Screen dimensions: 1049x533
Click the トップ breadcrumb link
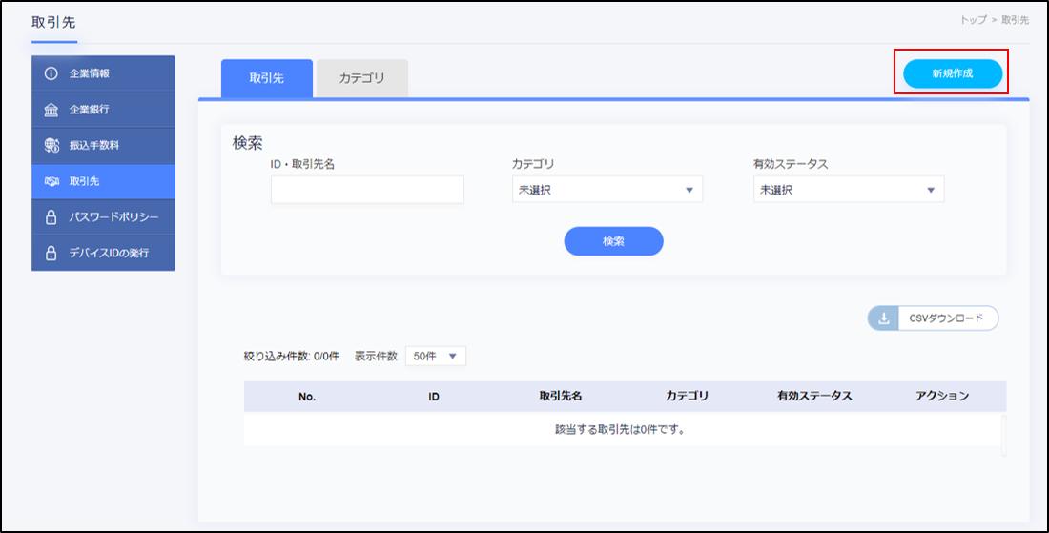pyautogui.click(x=973, y=20)
